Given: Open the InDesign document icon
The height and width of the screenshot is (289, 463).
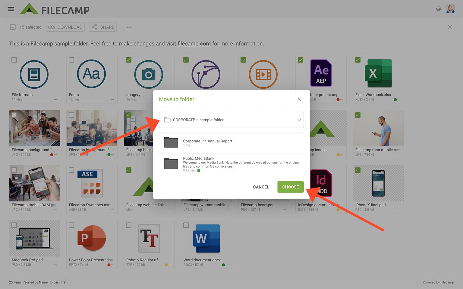Looking at the screenshot, I should [x=321, y=183].
